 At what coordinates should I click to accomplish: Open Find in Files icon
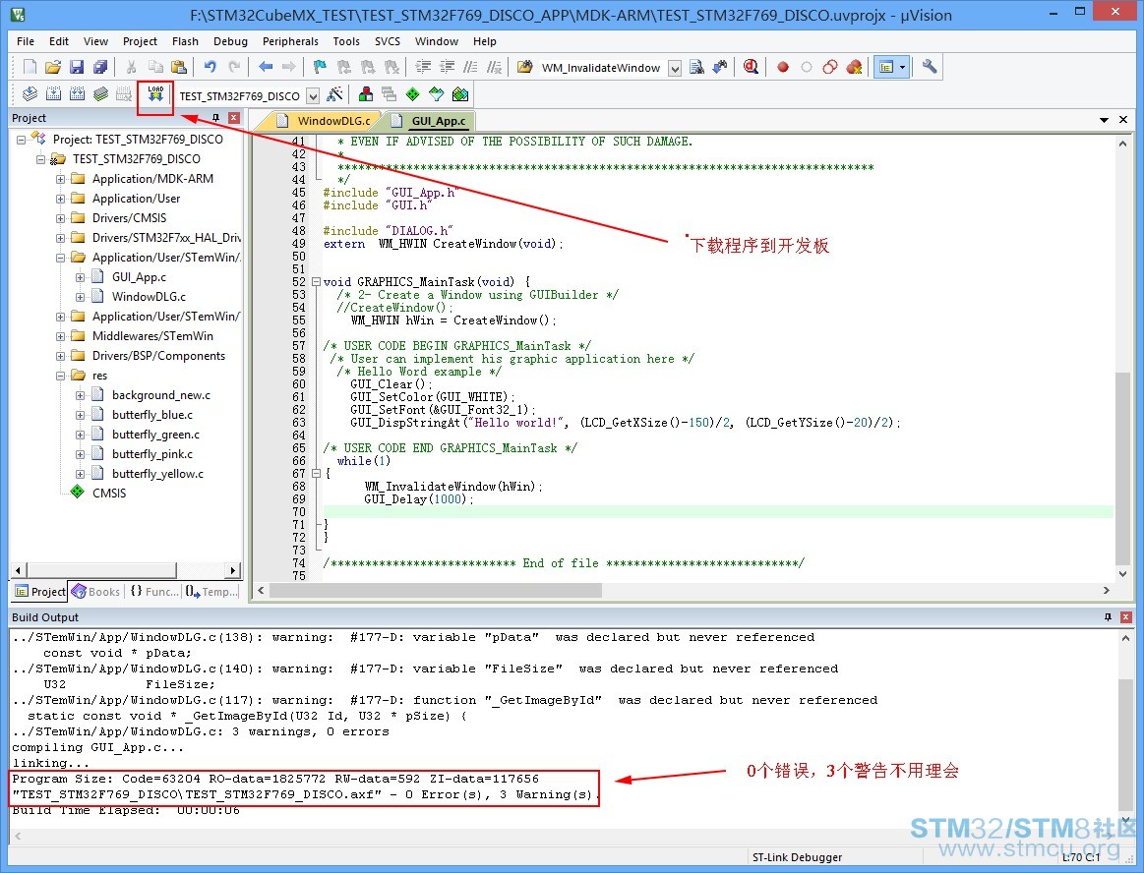(524, 67)
